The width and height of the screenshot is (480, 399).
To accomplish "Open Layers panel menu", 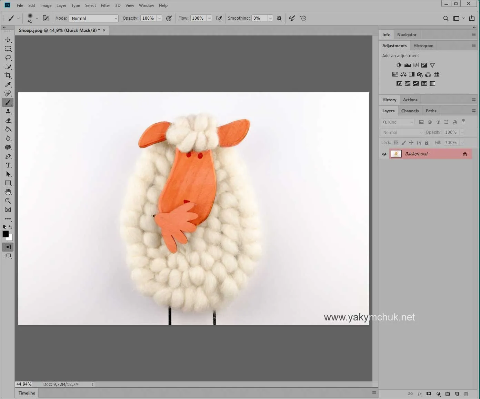I will click(x=474, y=111).
